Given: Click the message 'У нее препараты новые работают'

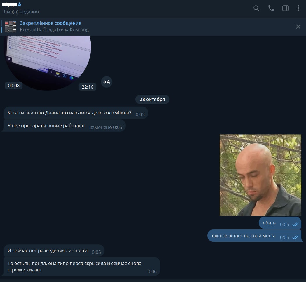Looking at the screenshot, I should pos(46,126).
